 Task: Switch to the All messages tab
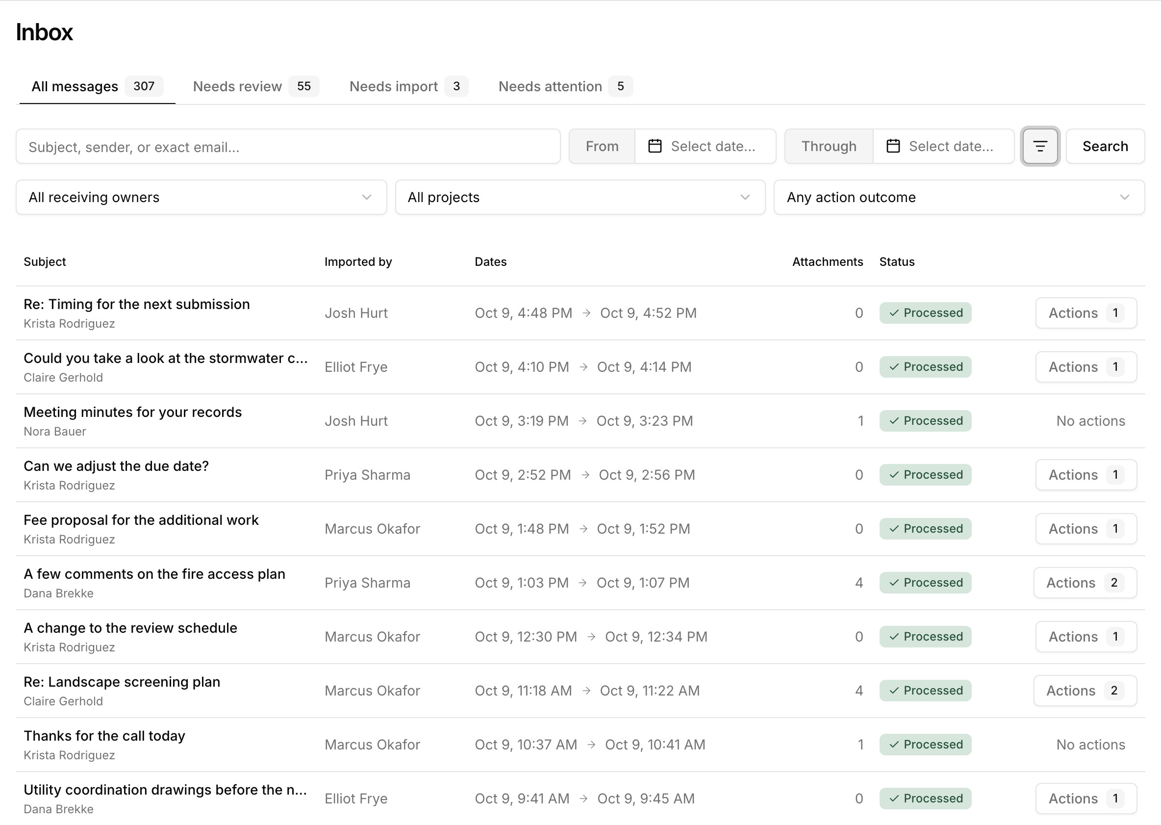pyautogui.click(x=97, y=86)
